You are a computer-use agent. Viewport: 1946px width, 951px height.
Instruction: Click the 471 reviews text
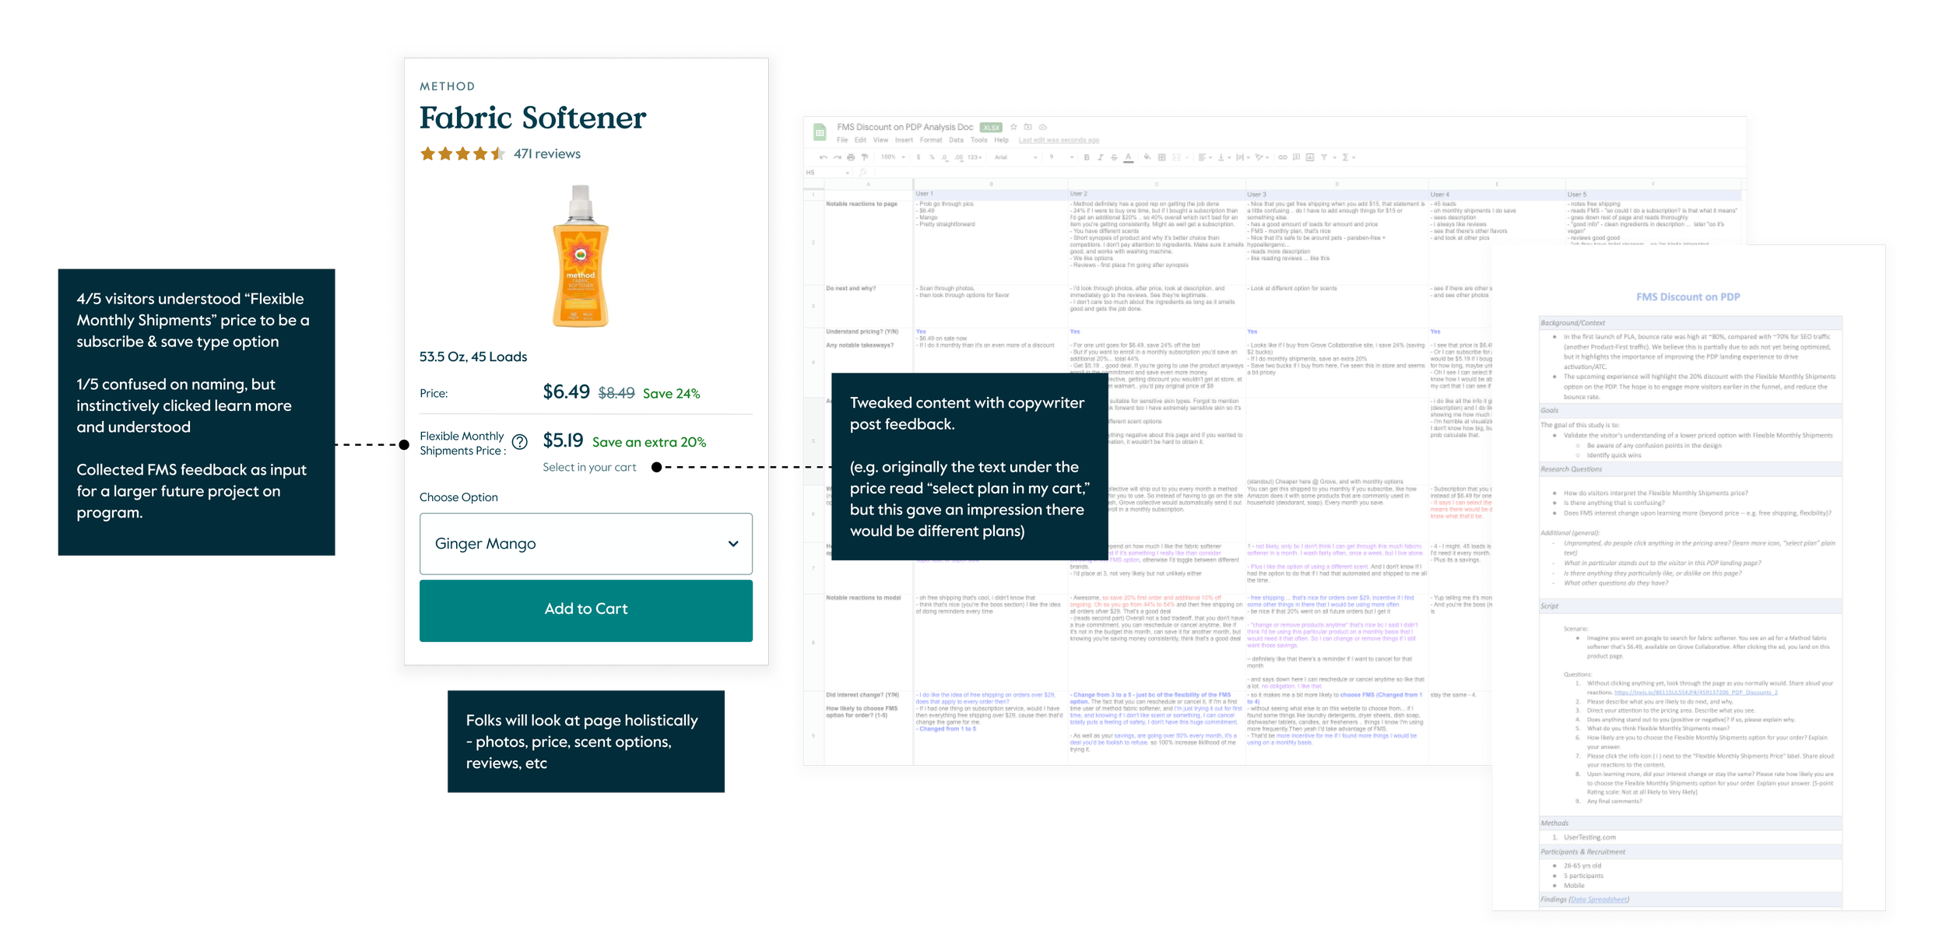[x=546, y=154]
